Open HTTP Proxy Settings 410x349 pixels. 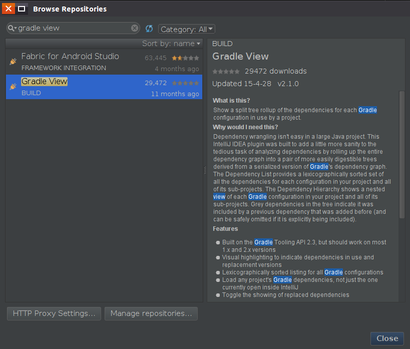point(54,313)
